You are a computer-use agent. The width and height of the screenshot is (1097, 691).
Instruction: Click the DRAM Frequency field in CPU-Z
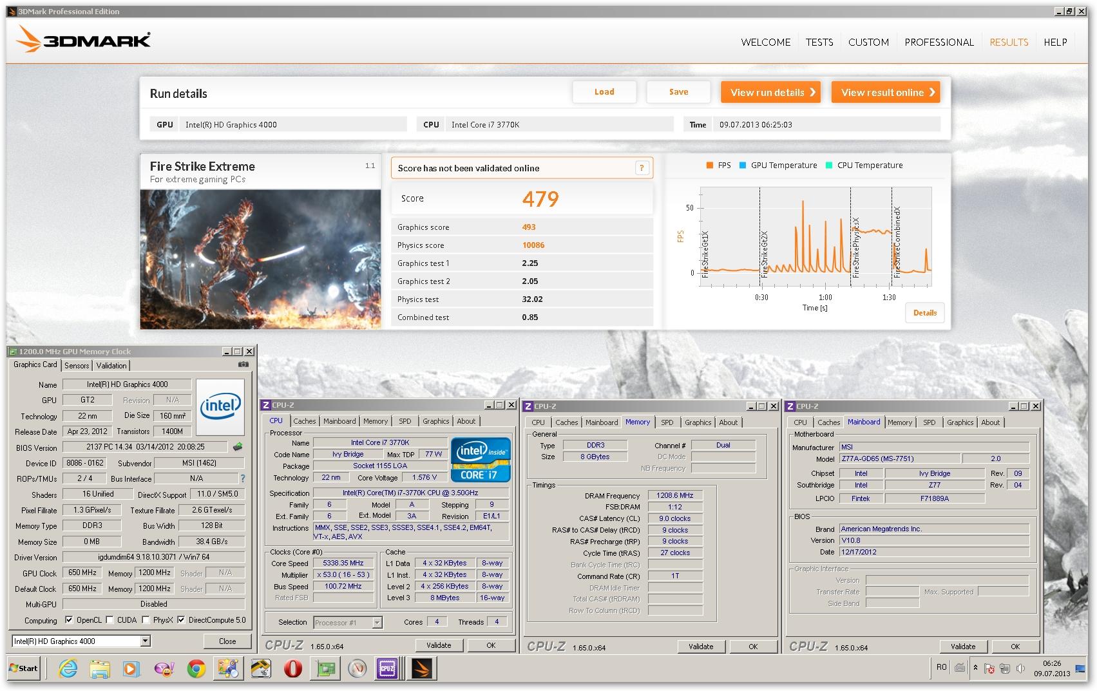675,495
